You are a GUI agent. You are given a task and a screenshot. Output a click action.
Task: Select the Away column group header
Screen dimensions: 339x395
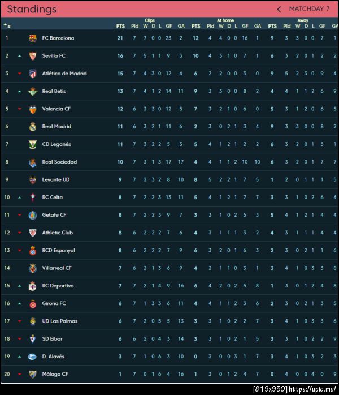(303, 20)
